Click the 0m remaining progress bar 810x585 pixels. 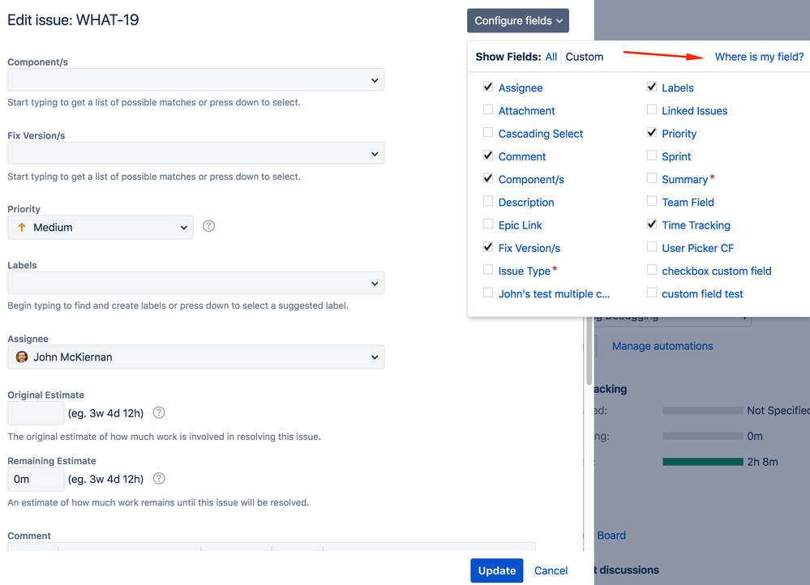click(702, 436)
